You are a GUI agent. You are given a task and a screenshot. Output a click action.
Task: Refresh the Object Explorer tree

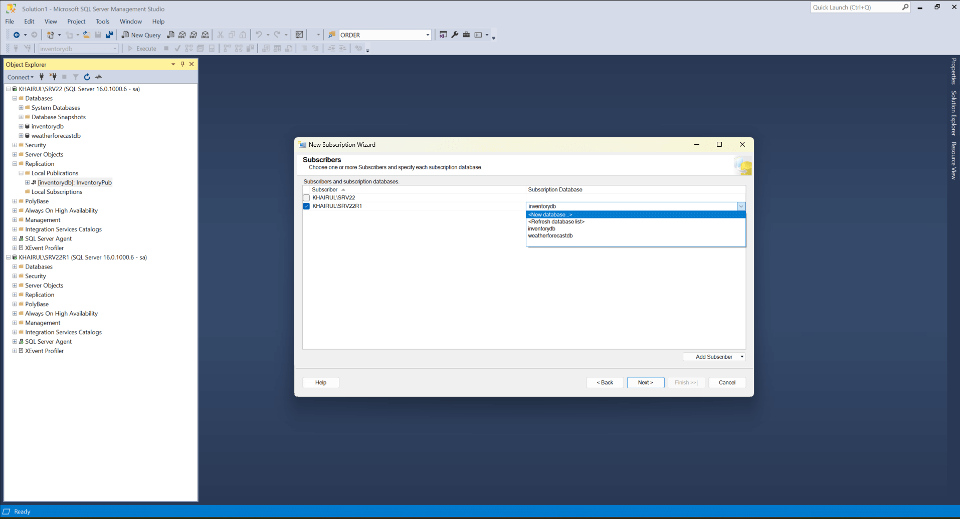87,77
